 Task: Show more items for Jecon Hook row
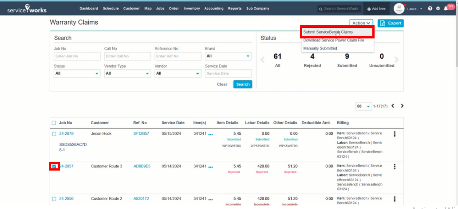(211, 134)
